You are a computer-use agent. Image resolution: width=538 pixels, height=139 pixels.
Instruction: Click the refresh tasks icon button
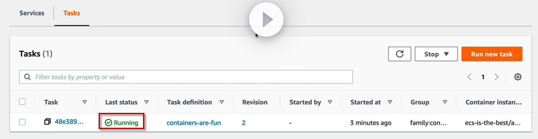(400, 54)
